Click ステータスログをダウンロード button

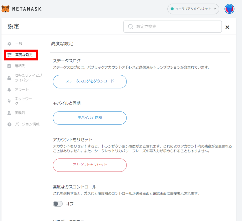click(90, 82)
